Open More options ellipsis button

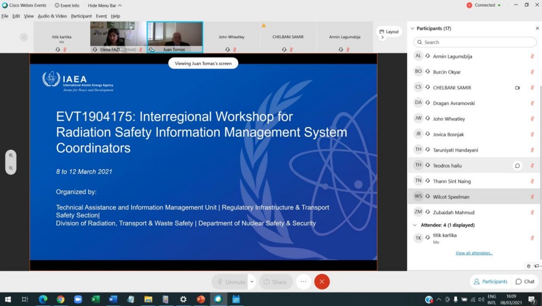point(304,282)
